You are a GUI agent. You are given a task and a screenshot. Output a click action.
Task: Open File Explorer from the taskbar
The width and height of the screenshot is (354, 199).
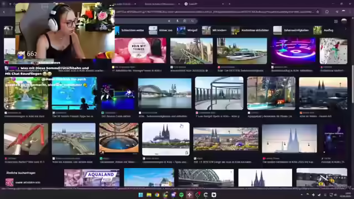pyautogui.click(x=149, y=195)
